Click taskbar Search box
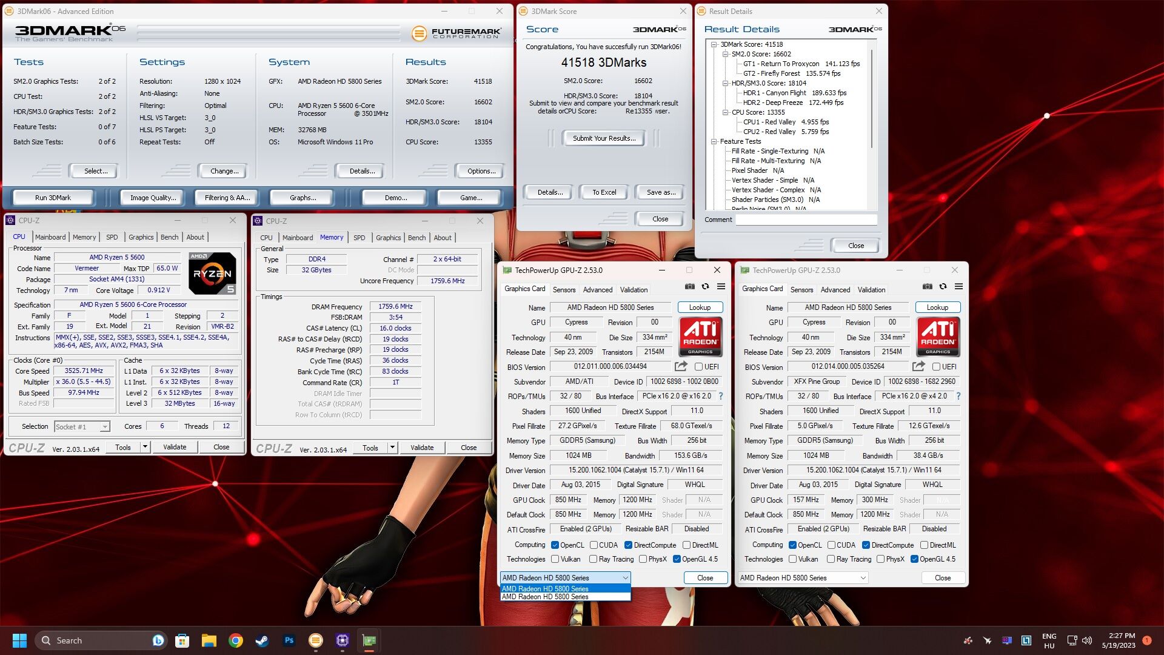This screenshot has height=655, width=1164. tap(100, 640)
